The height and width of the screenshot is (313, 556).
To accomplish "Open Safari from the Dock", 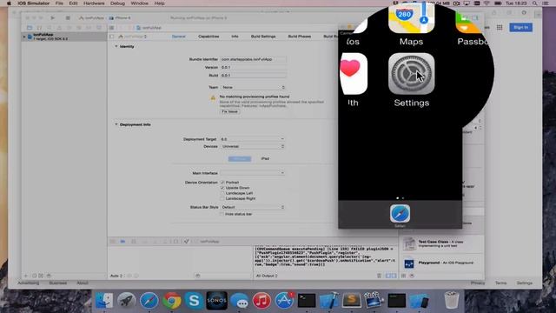I will [x=149, y=301].
